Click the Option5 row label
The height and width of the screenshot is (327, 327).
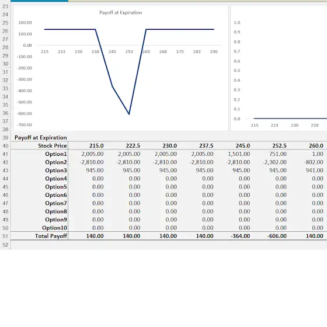point(56,187)
